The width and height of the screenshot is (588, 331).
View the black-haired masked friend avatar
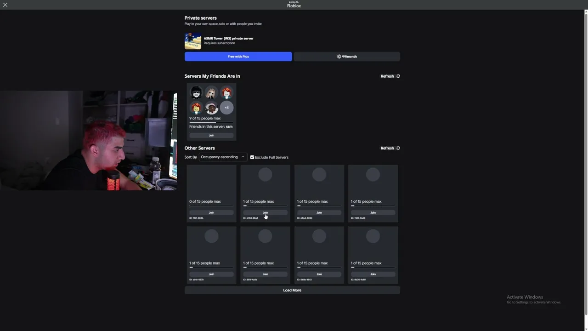click(x=197, y=92)
